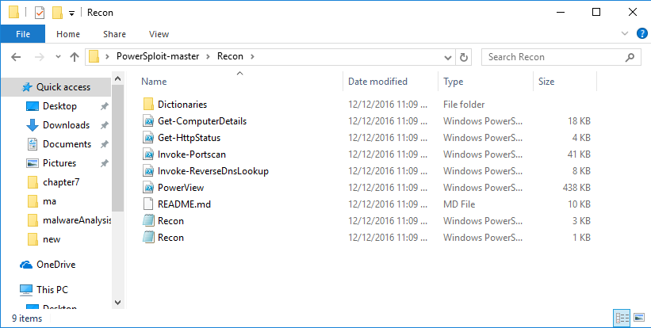Click the pin icon next to Documents
This screenshot has width=651, height=328.
tap(104, 144)
